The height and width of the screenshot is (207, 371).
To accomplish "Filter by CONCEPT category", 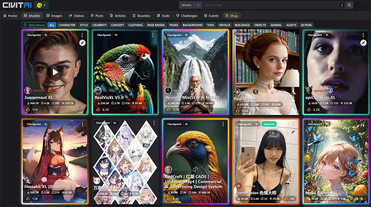I will point(117,25).
